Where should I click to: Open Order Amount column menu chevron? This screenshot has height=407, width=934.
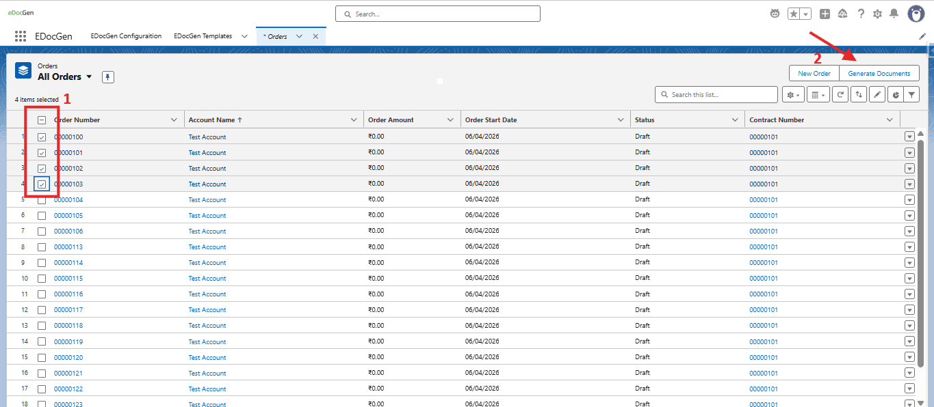[x=450, y=120]
